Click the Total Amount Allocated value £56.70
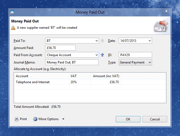Viewport: 180px width, 136px height. pos(56,107)
